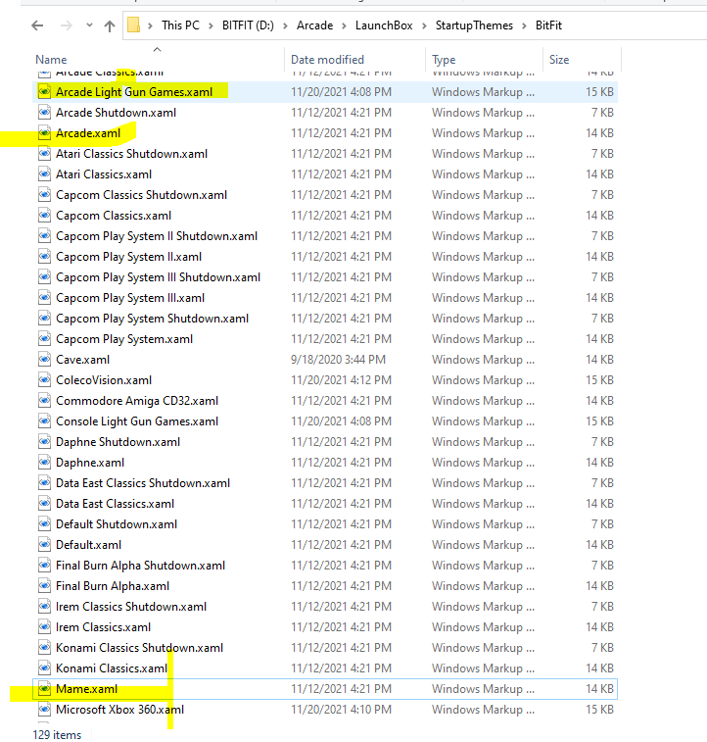
Task: Click icon of Console Light Gun Games.xaml
Action: tap(44, 421)
